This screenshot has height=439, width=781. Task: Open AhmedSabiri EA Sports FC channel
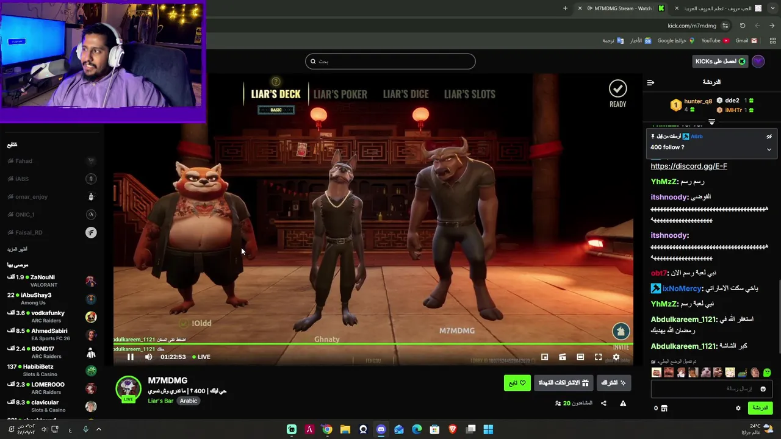coord(52,334)
